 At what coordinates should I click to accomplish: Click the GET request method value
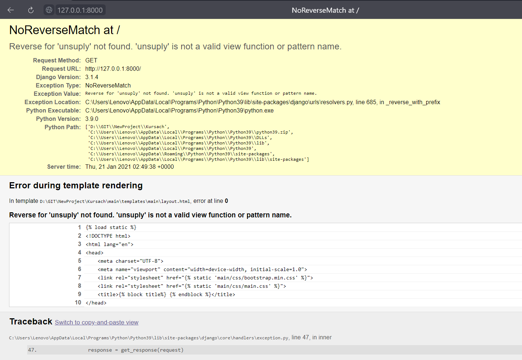pos(91,61)
